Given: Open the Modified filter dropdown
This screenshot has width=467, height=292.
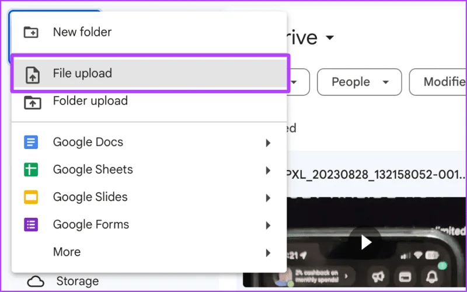Looking at the screenshot, I should pyautogui.click(x=438, y=82).
